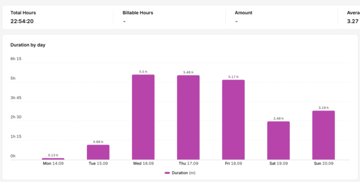This screenshot has width=360, height=182.
Task: Click the 5.46 h value label
Action: click(188, 72)
